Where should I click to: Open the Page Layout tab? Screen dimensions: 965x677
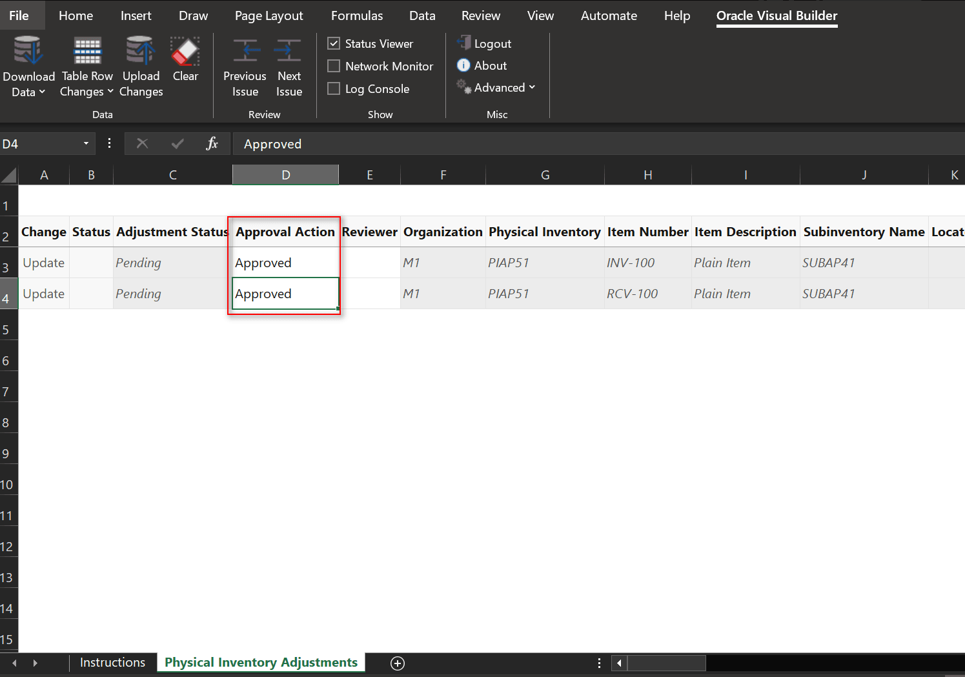point(269,15)
